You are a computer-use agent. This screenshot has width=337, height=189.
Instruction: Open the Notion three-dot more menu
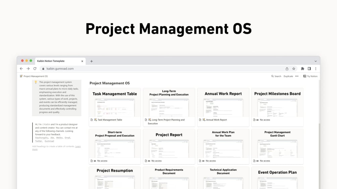coord(297,76)
